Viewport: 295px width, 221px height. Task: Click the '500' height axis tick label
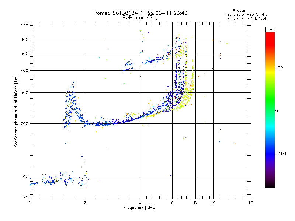coord(24,53)
